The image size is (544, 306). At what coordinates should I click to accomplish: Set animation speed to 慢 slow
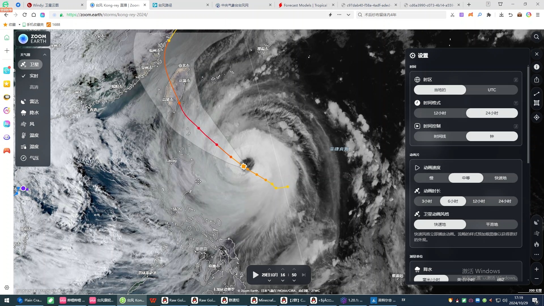[x=431, y=178]
